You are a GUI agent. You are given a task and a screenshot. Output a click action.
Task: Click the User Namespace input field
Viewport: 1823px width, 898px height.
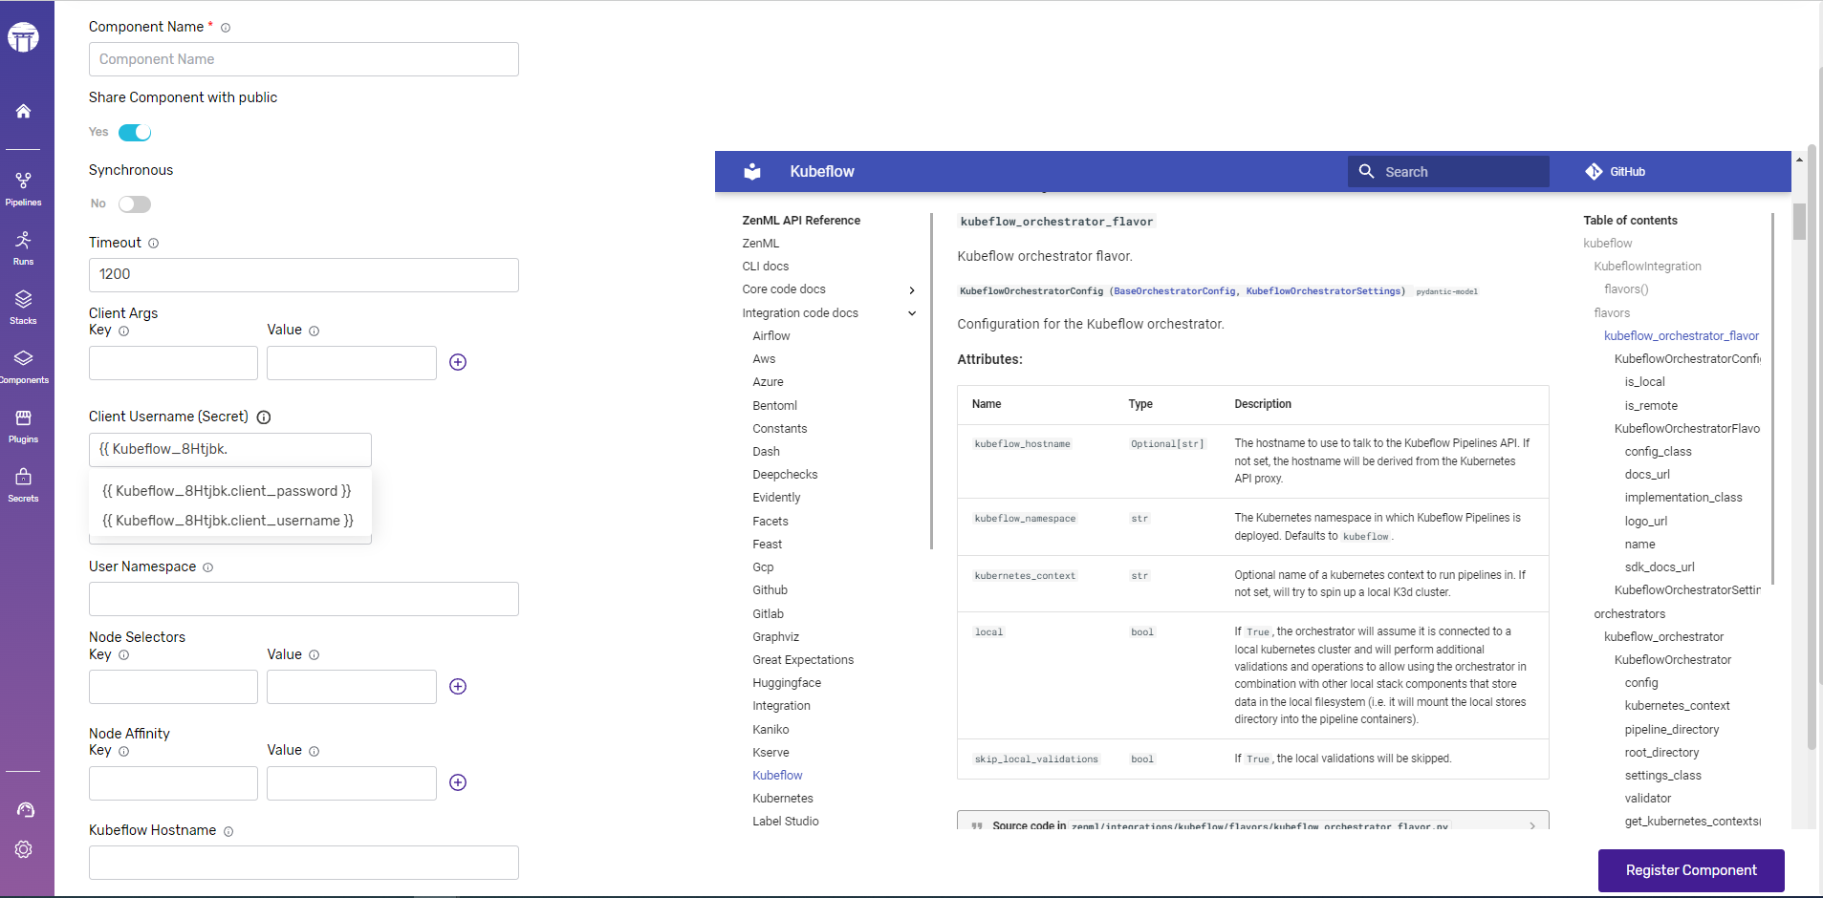point(303,599)
